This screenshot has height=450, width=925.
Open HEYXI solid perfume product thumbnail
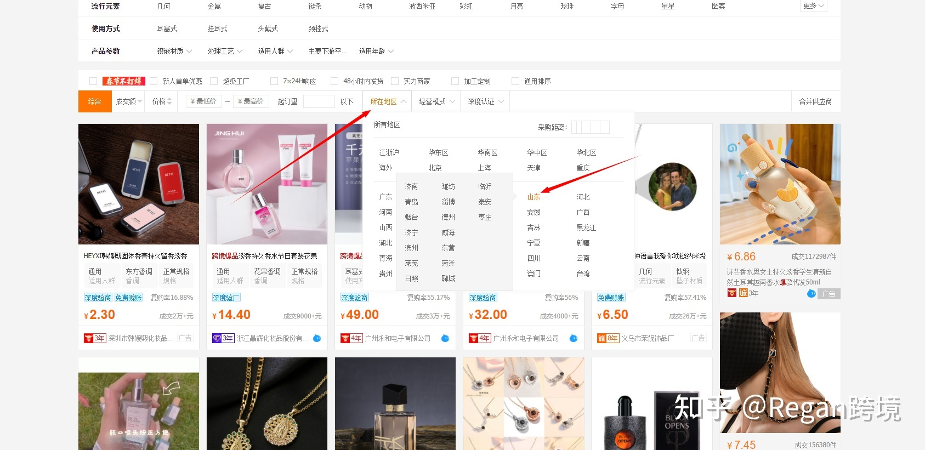point(139,184)
